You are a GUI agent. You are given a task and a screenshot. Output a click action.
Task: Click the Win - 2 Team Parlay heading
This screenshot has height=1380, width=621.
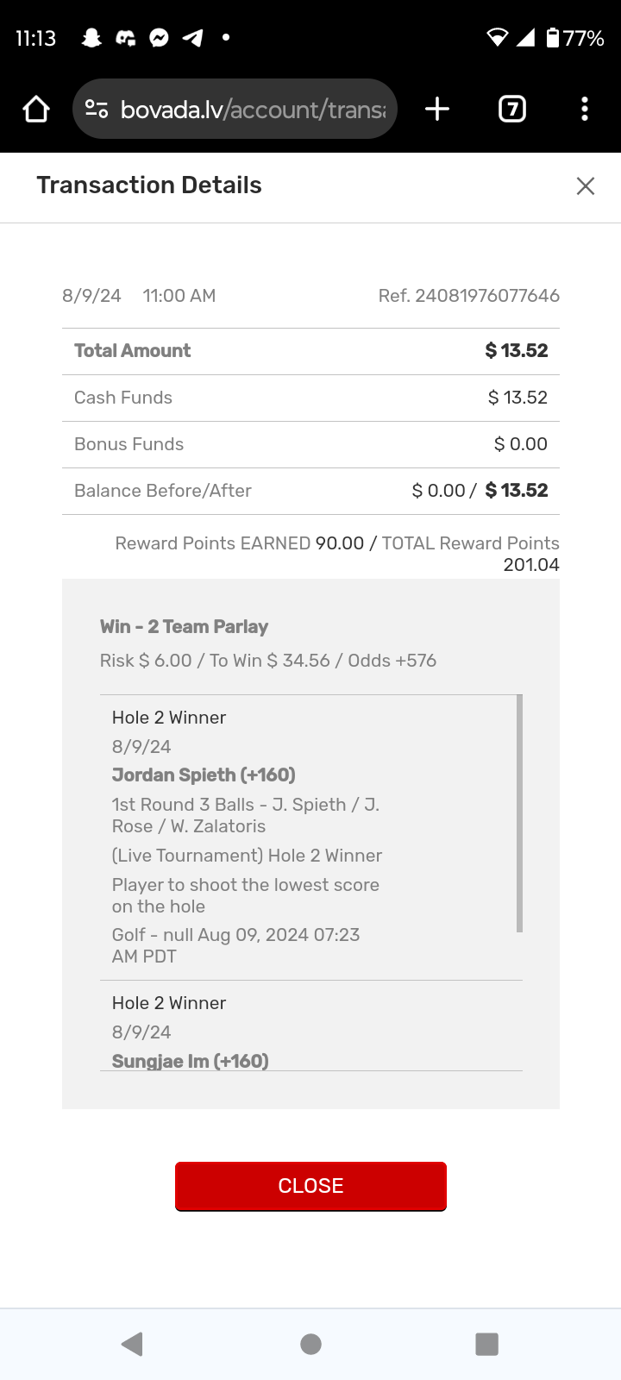[x=184, y=627]
